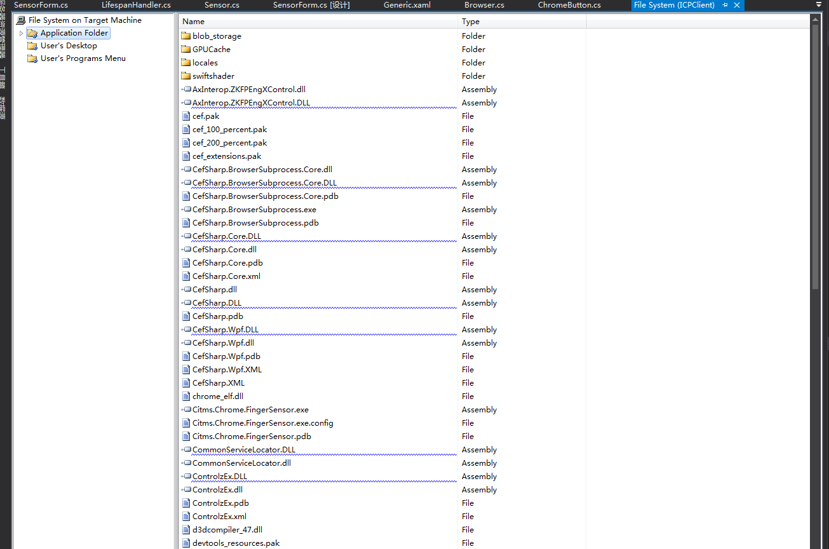Click the file icon for ControlzEx.xml
The width and height of the screenshot is (829, 549).
point(186,516)
